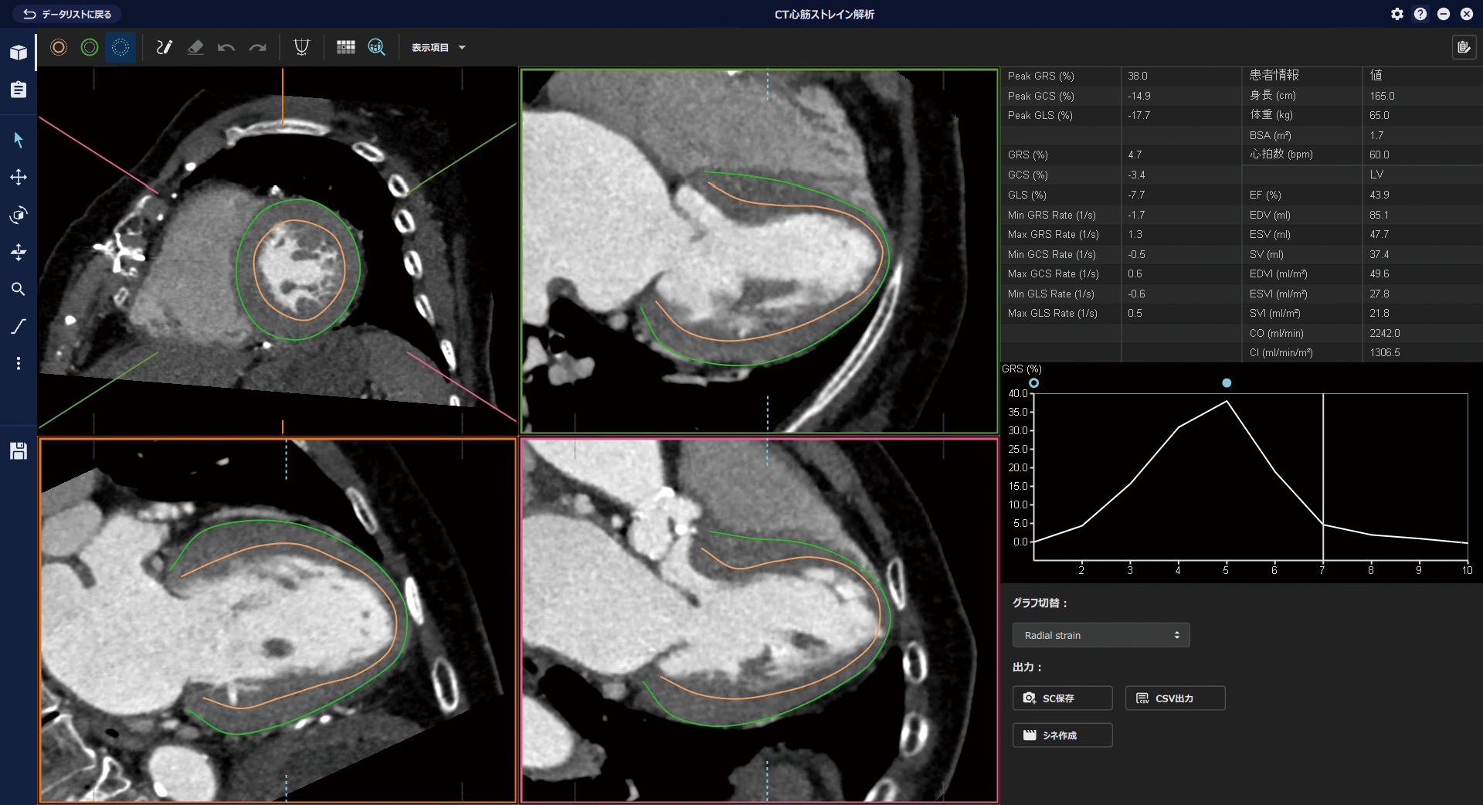Undo the last edit
Screen dimensions: 1483x805
226,47
